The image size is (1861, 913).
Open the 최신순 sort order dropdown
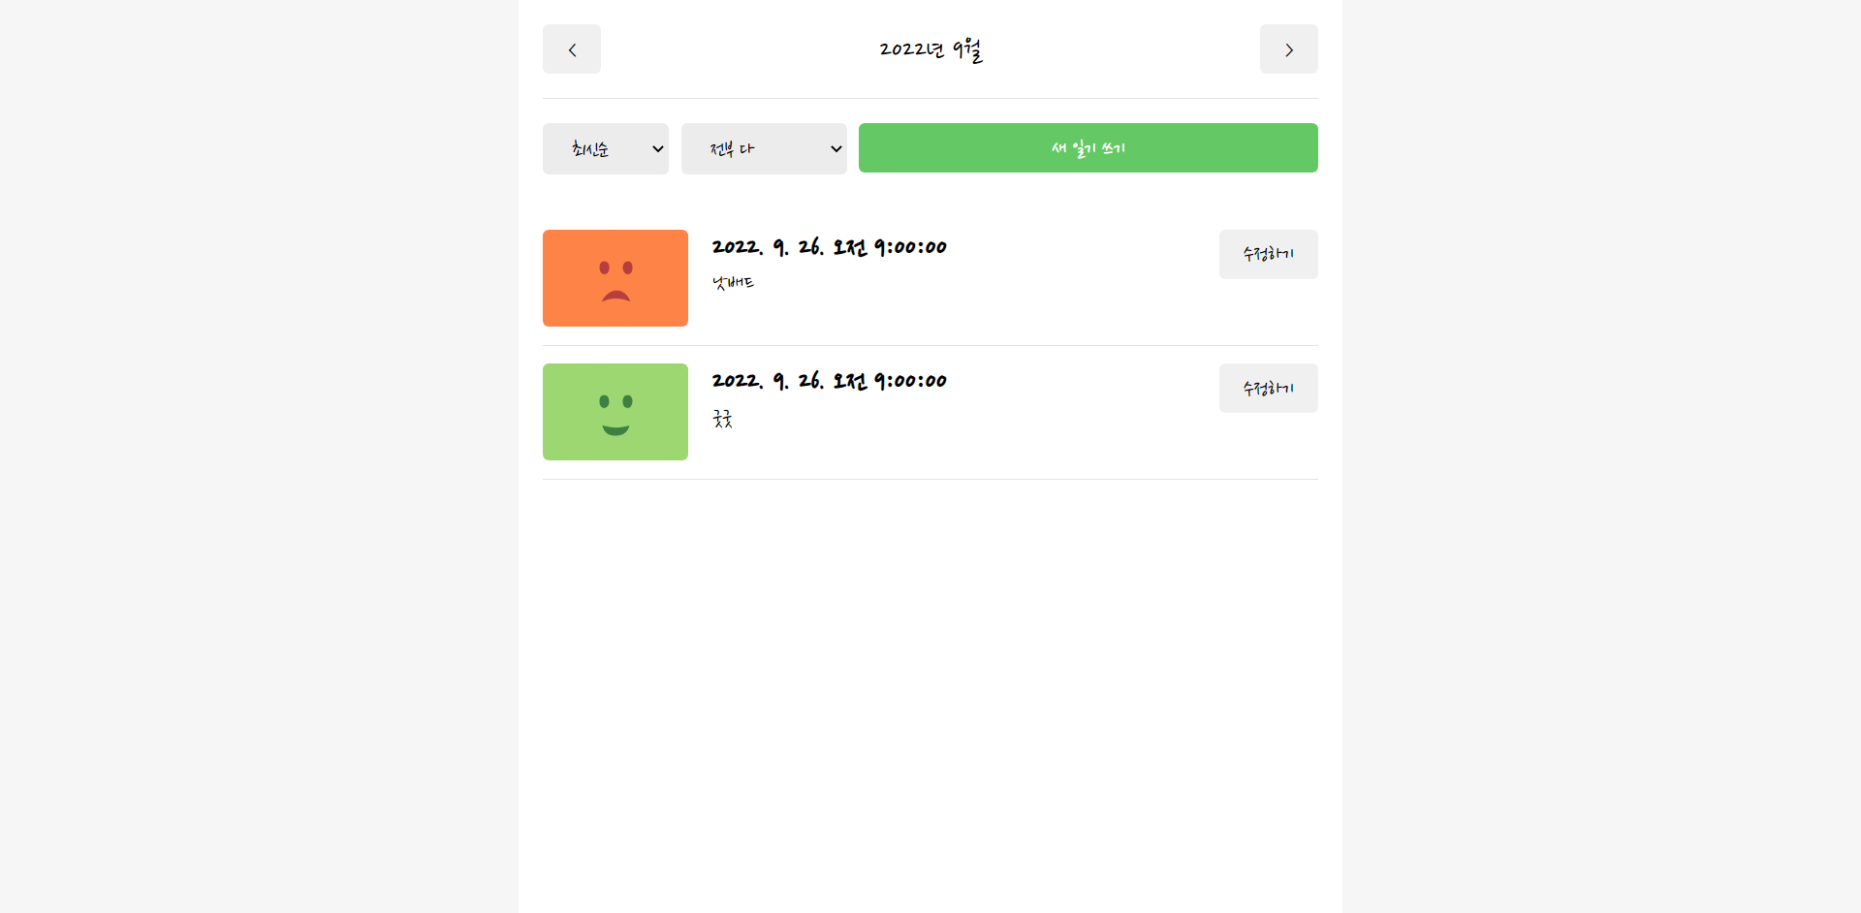605,148
